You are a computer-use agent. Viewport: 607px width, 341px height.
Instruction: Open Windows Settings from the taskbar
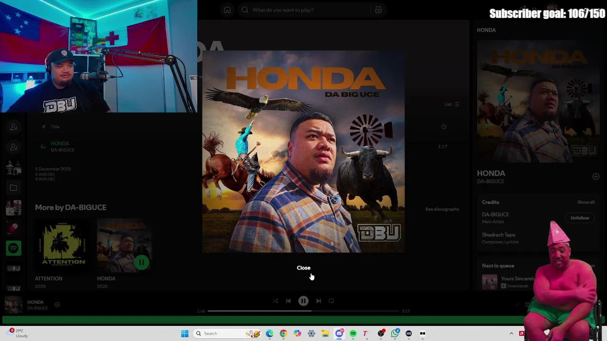(x=311, y=333)
